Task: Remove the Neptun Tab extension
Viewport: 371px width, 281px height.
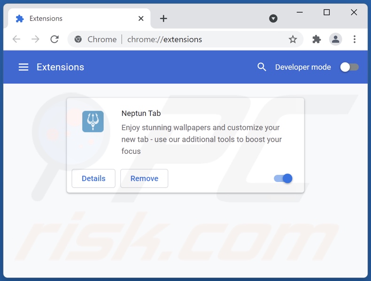Action: 144,178
